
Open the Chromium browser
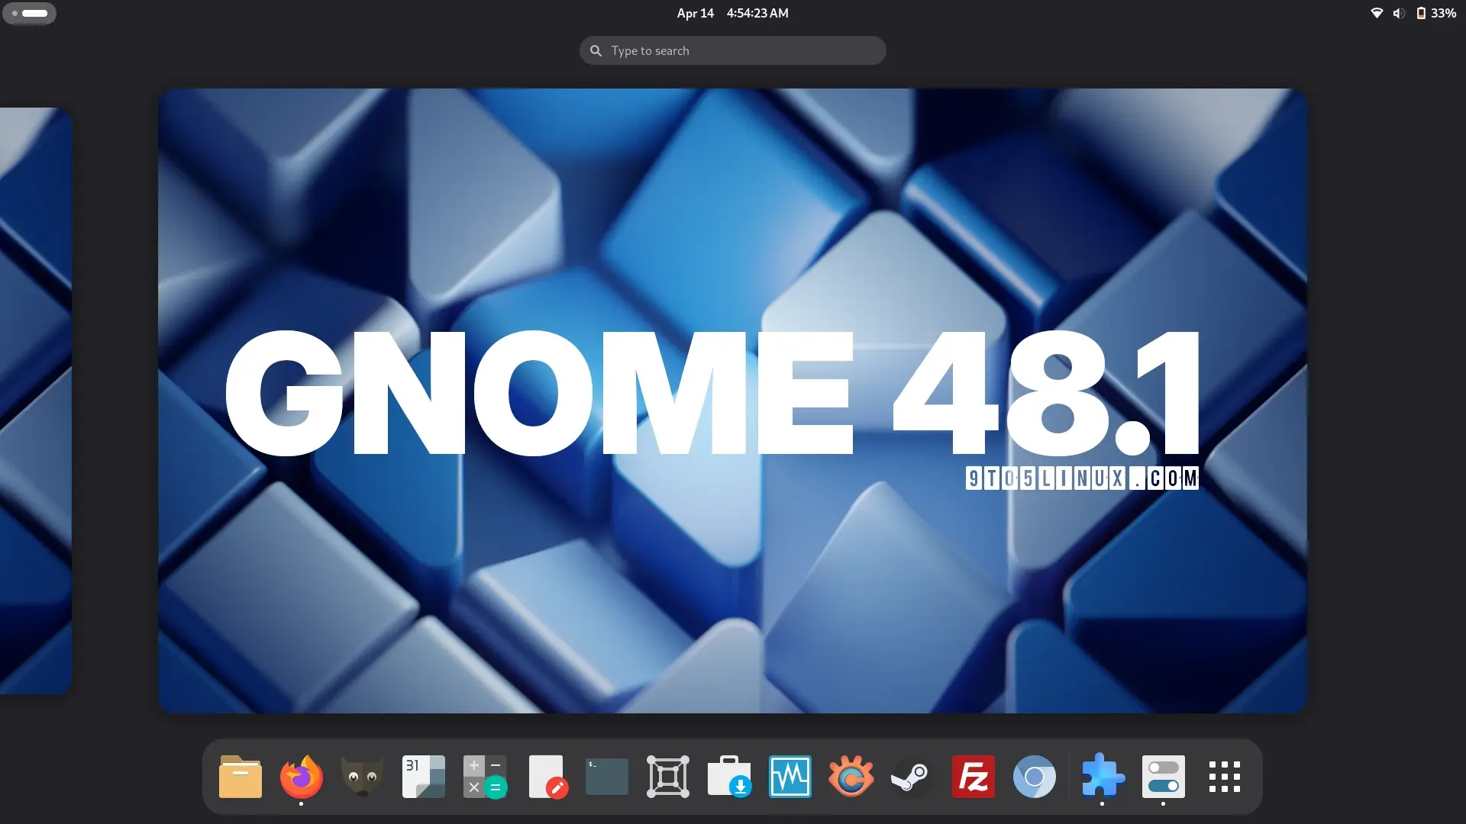[1034, 777]
